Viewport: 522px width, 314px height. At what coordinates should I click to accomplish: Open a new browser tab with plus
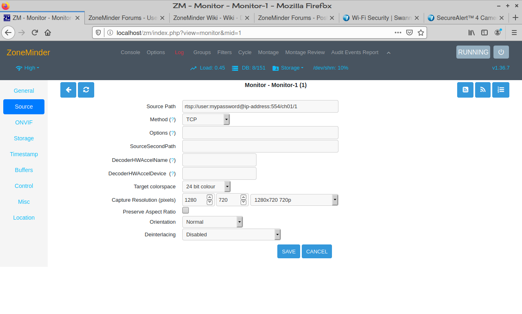tap(515, 17)
